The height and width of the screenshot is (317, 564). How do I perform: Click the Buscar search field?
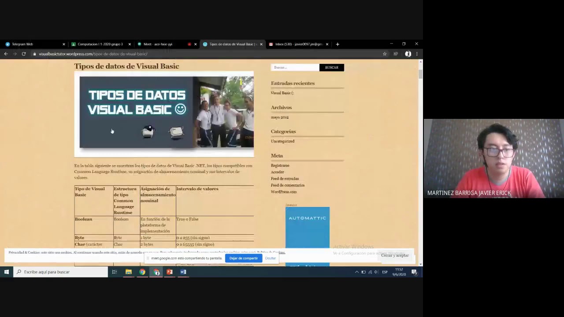[295, 67]
